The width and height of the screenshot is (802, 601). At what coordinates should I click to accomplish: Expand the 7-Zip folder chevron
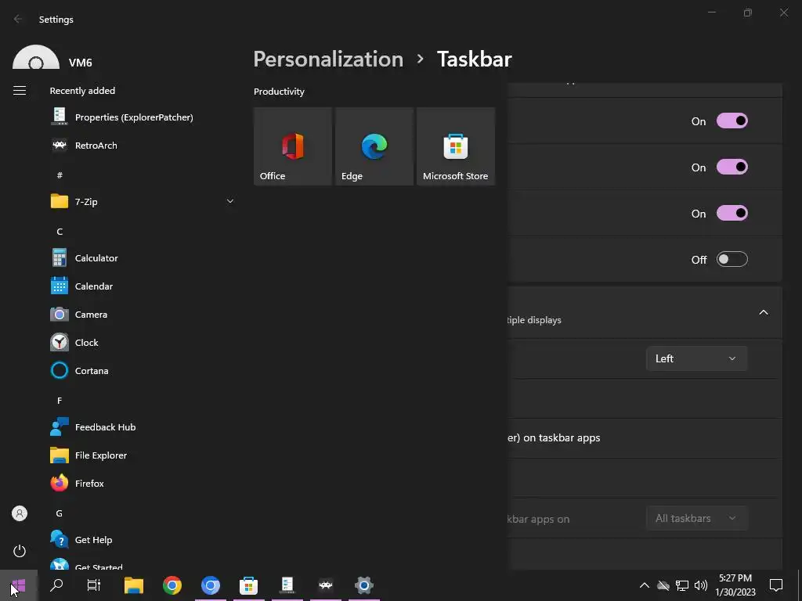coord(230,201)
